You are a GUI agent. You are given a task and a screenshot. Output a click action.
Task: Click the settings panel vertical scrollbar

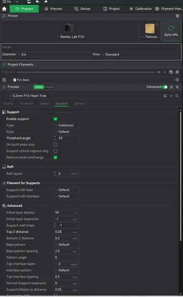[x=180, y=176]
